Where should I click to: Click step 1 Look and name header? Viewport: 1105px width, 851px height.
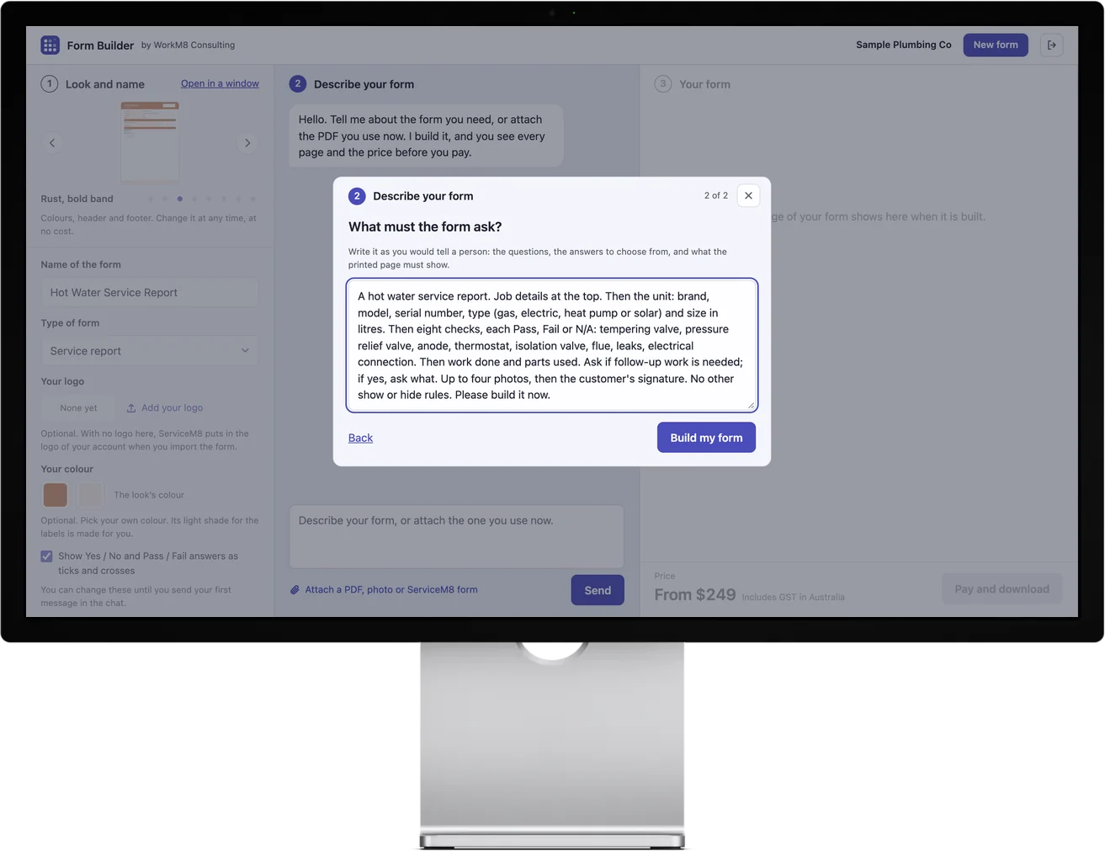(93, 84)
